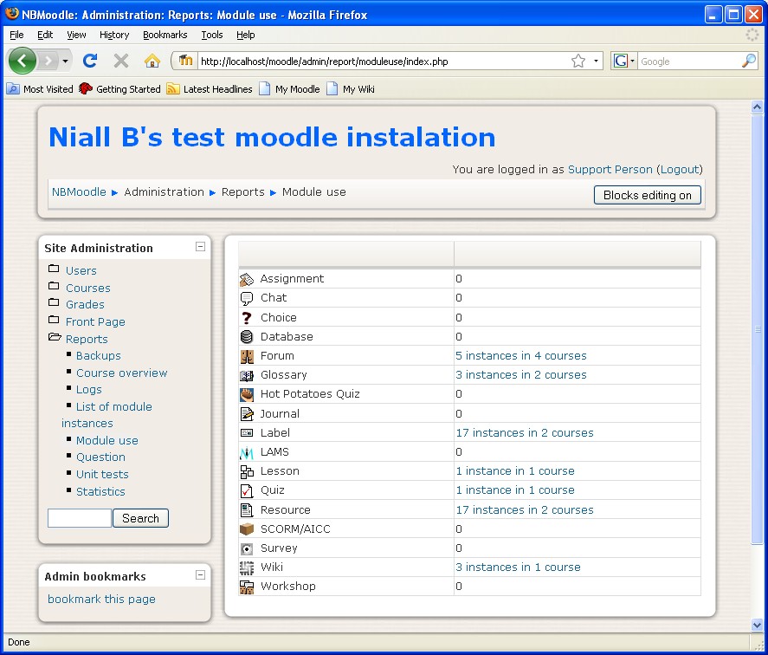The width and height of the screenshot is (768, 655).
Task: Click the Google search box
Action: [689, 62]
